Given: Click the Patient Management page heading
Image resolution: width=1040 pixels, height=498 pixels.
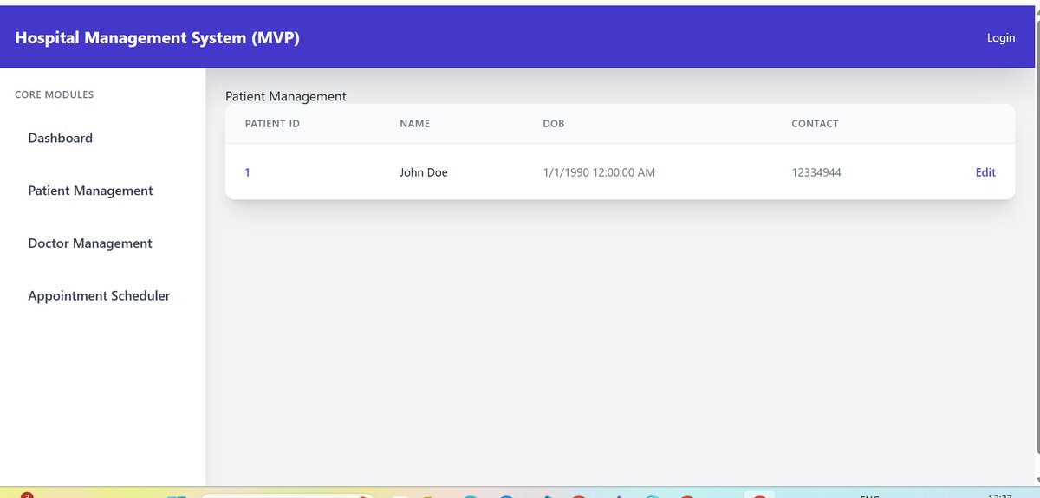Looking at the screenshot, I should coord(286,96).
